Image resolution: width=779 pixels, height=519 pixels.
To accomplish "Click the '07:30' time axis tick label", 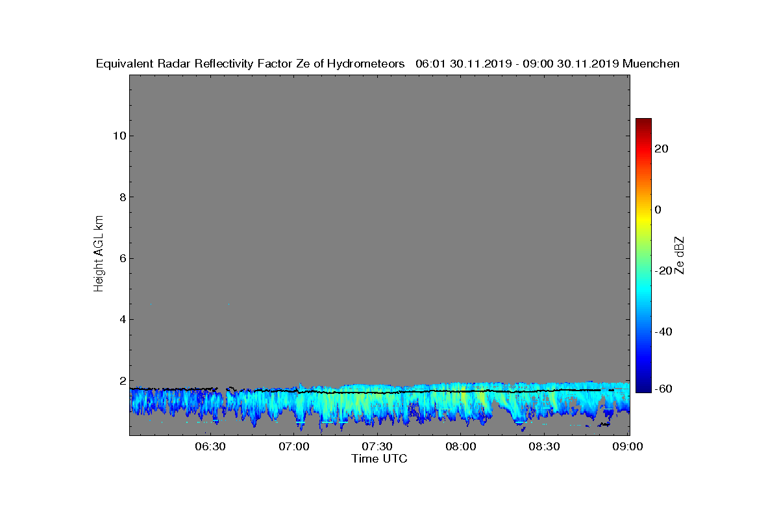I will (x=377, y=446).
